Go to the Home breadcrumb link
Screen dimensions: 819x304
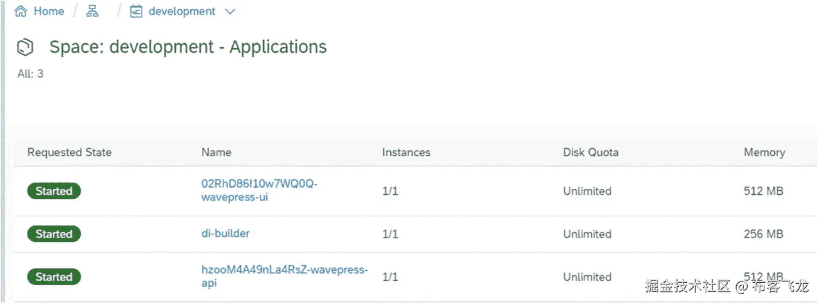[x=48, y=11]
